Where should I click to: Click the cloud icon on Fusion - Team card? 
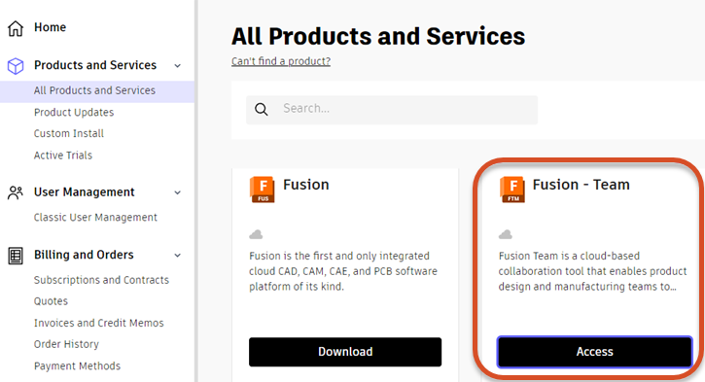click(x=506, y=234)
